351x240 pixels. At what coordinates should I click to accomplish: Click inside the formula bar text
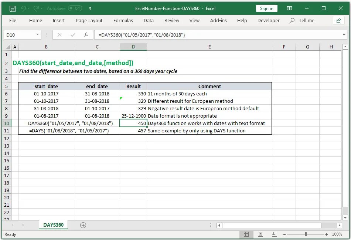pyautogui.click(x=142, y=35)
